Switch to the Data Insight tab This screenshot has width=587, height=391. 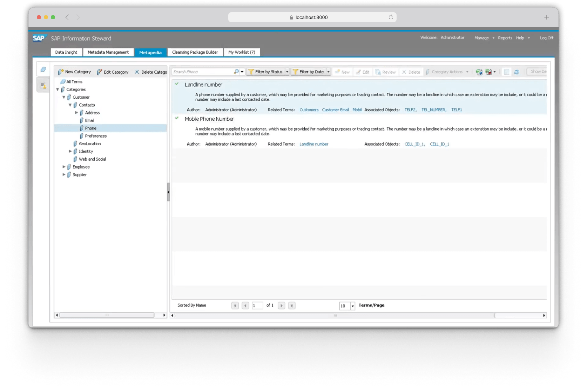[x=66, y=52]
